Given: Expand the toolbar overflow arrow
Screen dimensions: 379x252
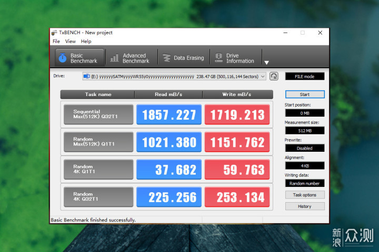Looking at the screenshot, I should click(266, 62).
